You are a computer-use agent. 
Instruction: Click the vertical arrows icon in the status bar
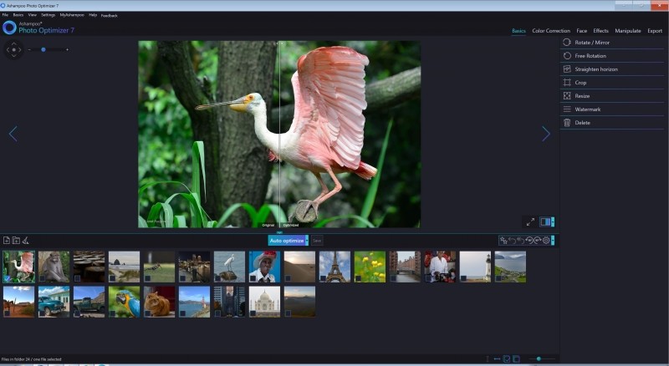488,359
